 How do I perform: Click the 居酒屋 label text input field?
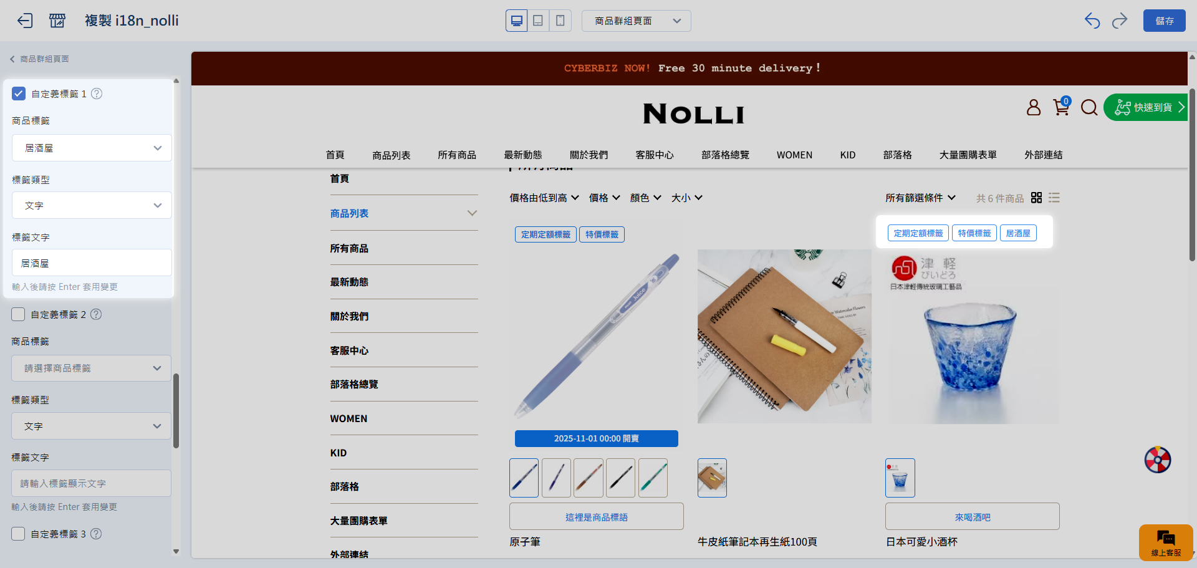[92, 262]
